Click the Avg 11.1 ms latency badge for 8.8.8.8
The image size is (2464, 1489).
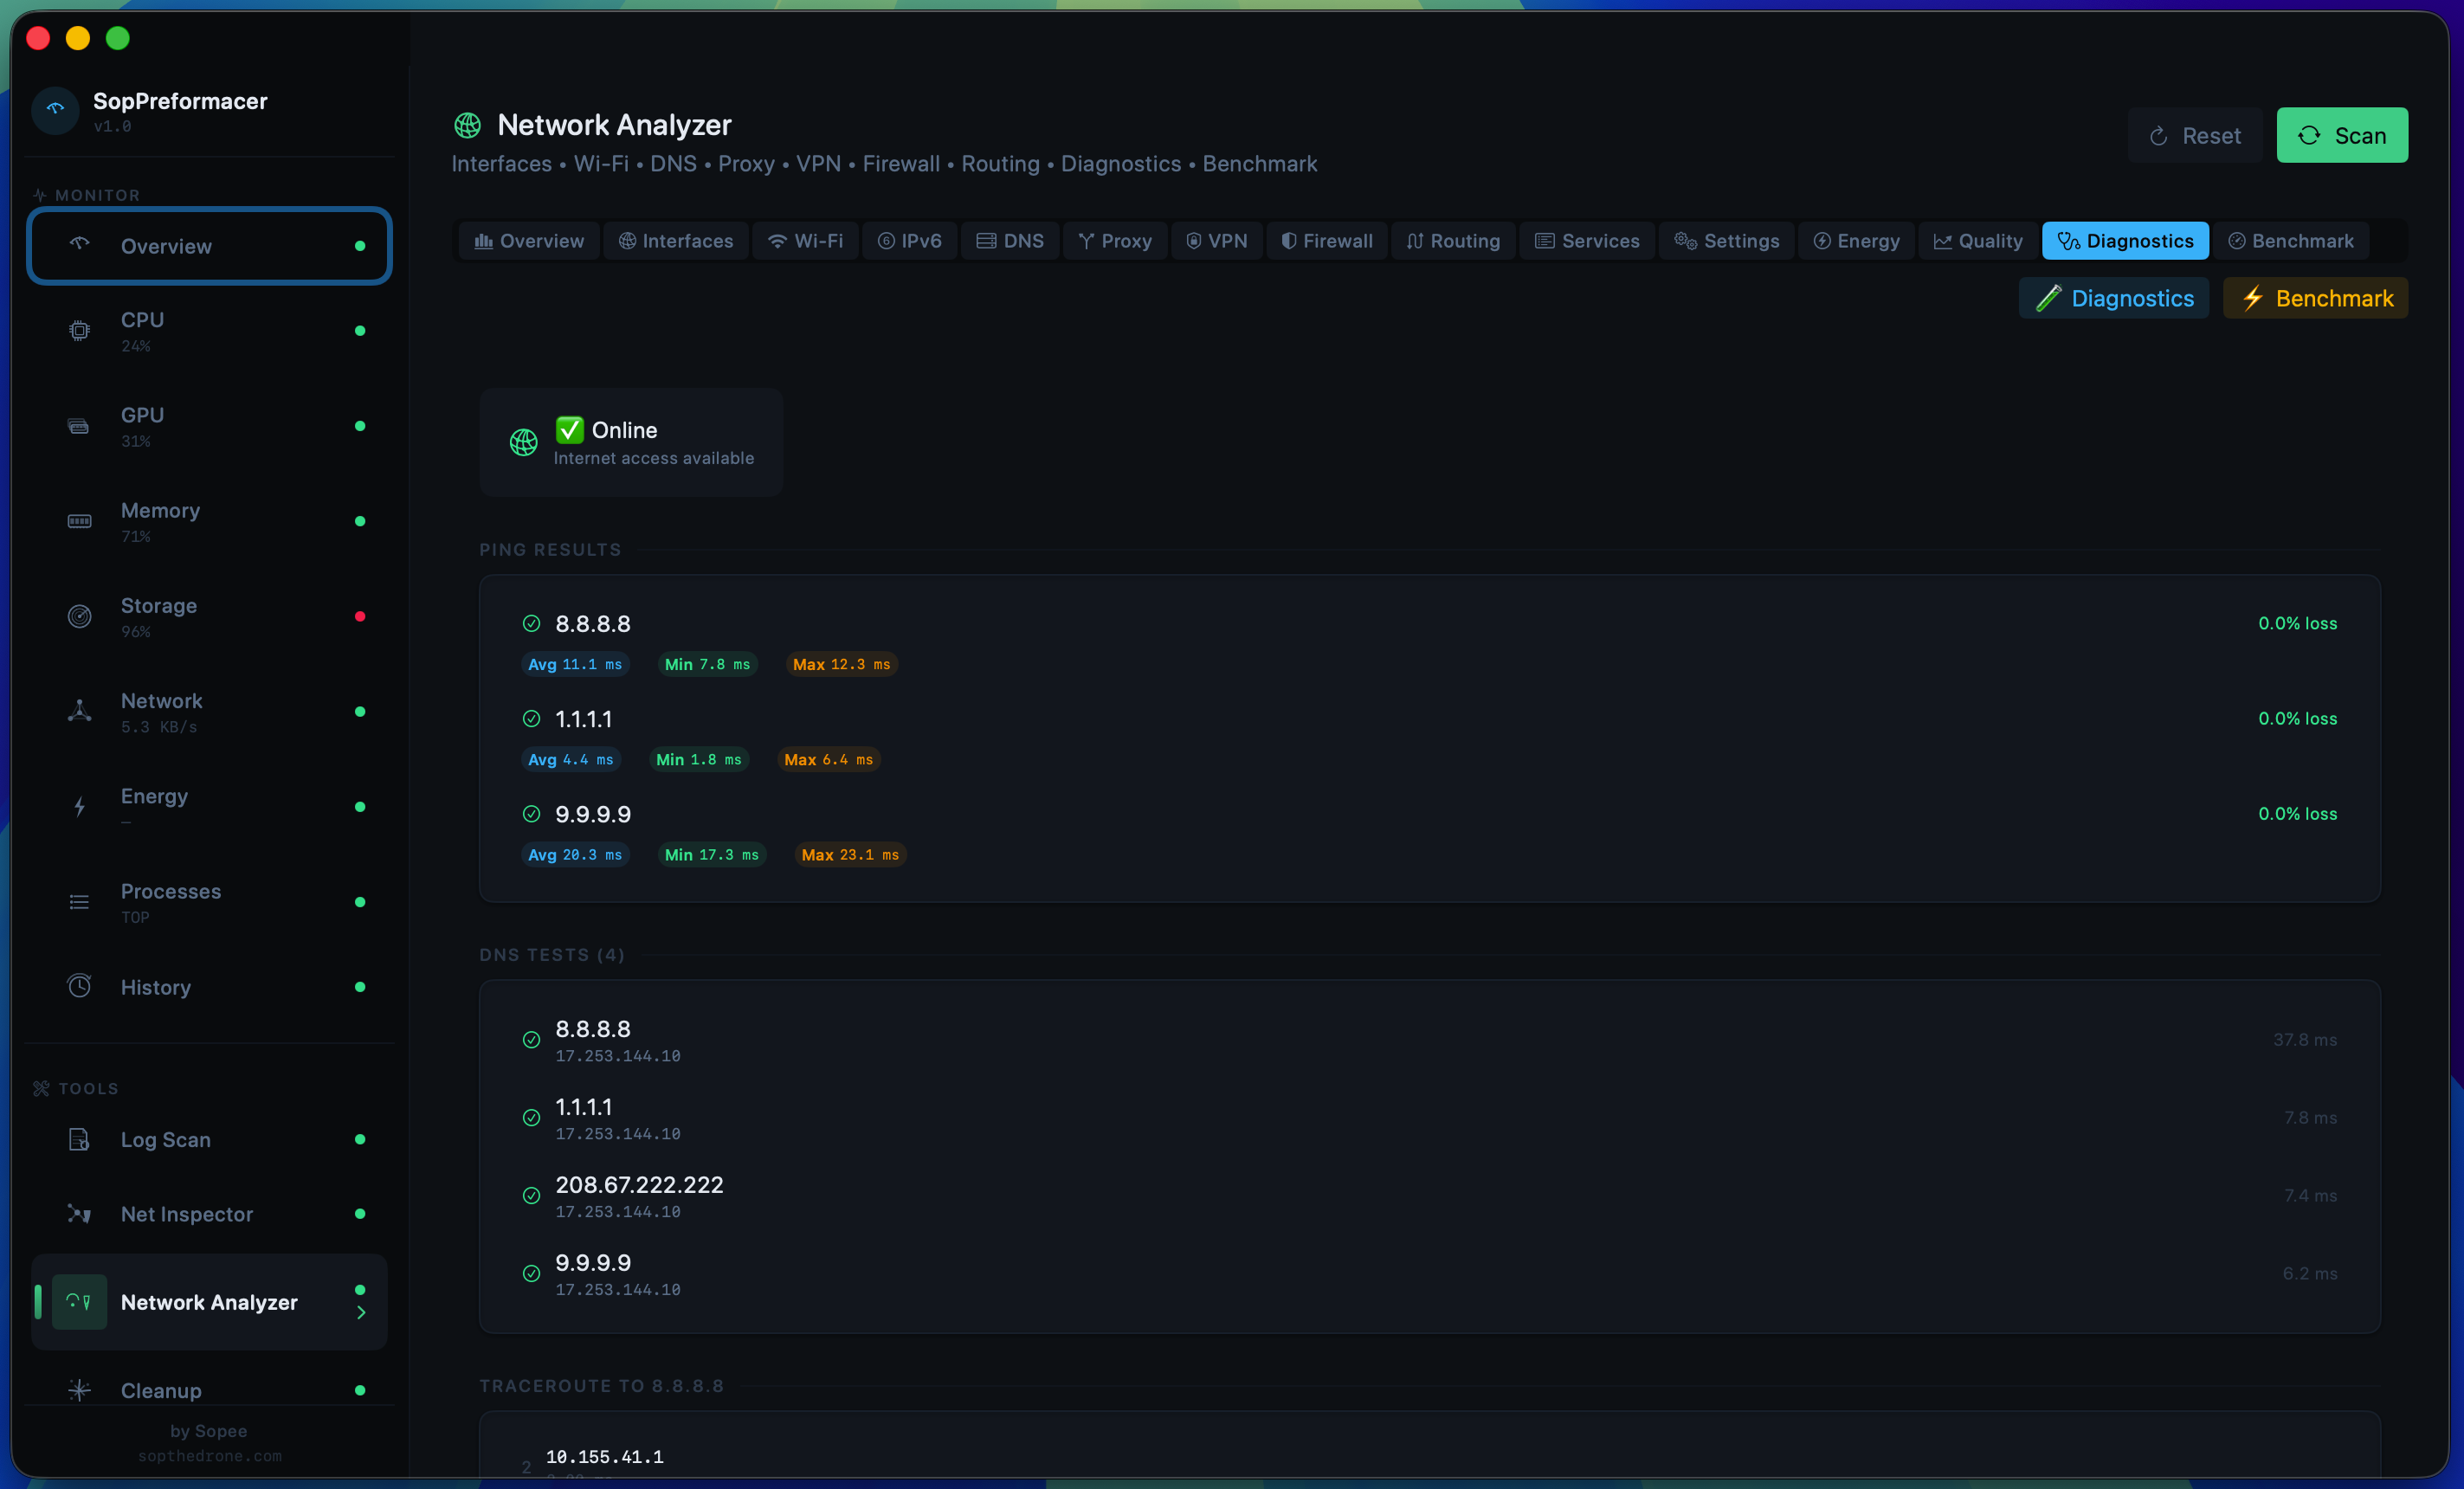point(575,663)
